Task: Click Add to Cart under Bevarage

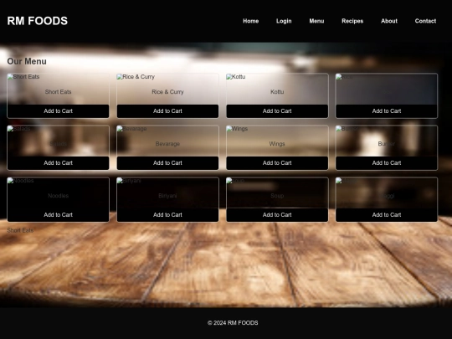Action: [x=167, y=163]
